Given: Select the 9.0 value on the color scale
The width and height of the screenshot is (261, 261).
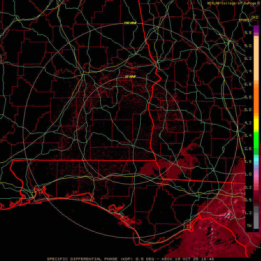Looking at the screenshot, I should 248,46.
